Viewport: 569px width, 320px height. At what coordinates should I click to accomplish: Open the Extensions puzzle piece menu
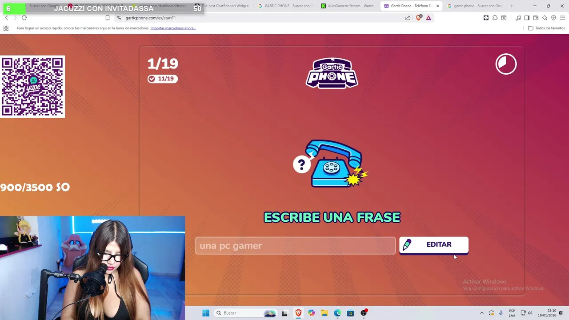495,18
